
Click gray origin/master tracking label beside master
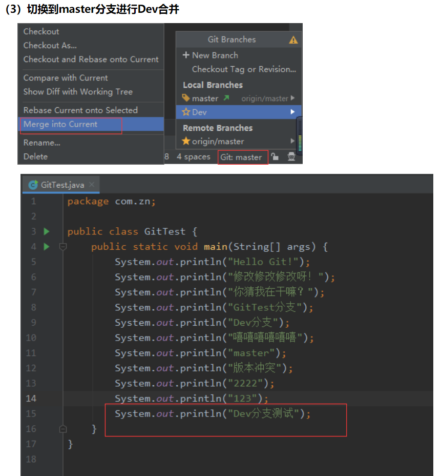pos(265,98)
